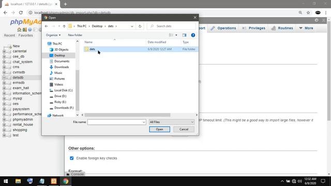The width and height of the screenshot is (331, 186).
Task: Reload the Chrome page
Action: (21, 12)
